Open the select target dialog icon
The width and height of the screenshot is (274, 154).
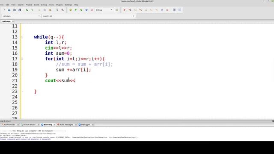tap(117, 10)
